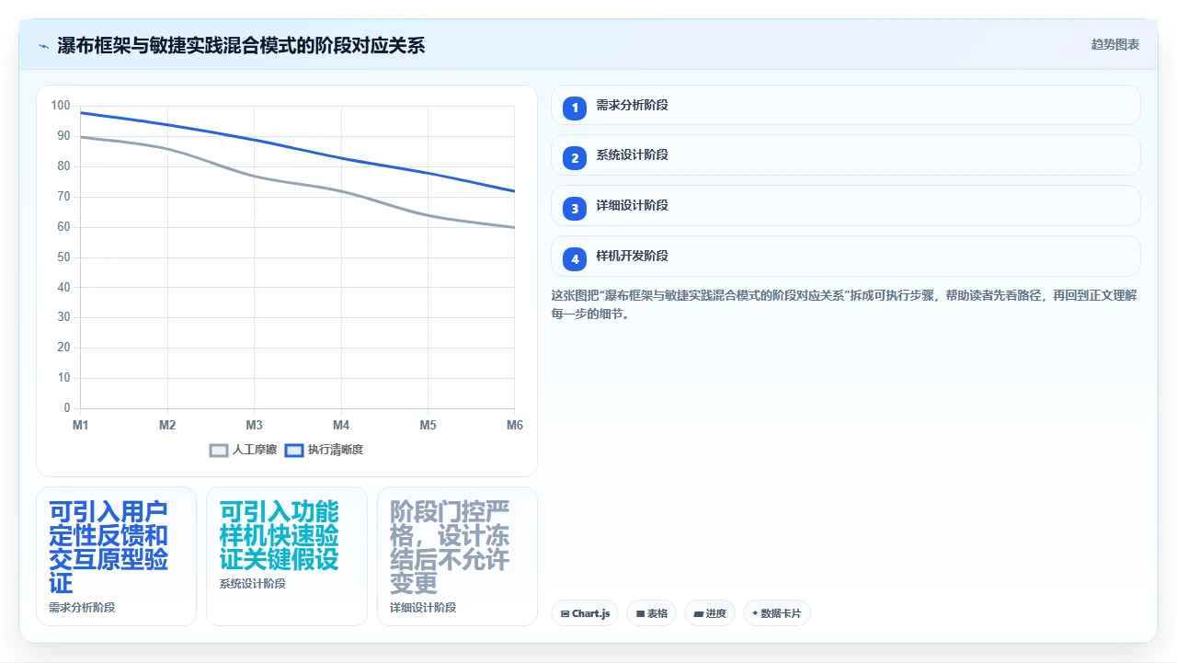Click the 详细设计阶段 caption under the third card

click(x=423, y=608)
